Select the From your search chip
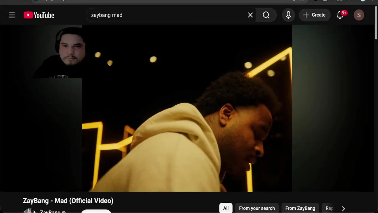The height and width of the screenshot is (213, 378). click(257, 208)
